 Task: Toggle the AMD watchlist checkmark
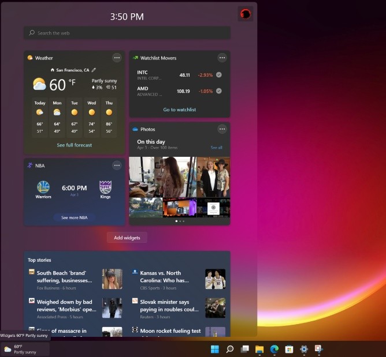coord(219,91)
